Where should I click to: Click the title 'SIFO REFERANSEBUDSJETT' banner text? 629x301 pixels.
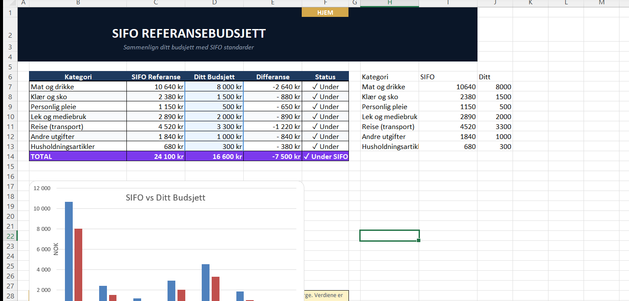[189, 33]
